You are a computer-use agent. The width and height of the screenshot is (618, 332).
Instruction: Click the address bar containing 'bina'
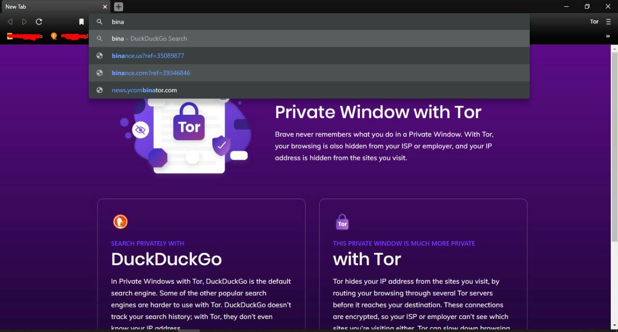pyautogui.click(x=309, y=22)
